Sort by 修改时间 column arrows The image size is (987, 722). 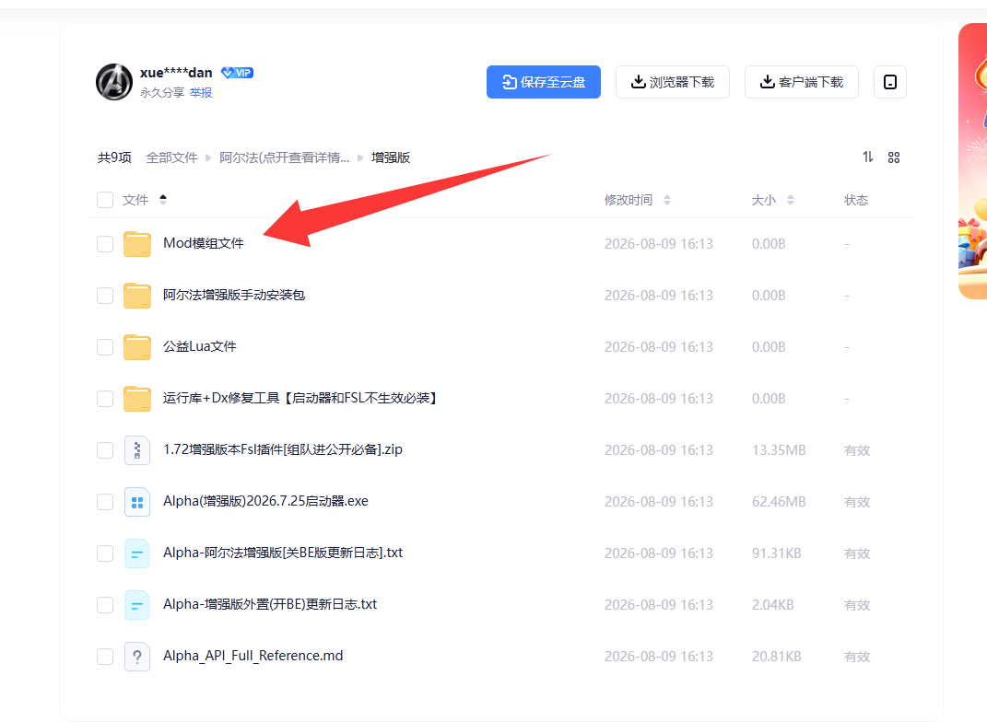point(667,200)
